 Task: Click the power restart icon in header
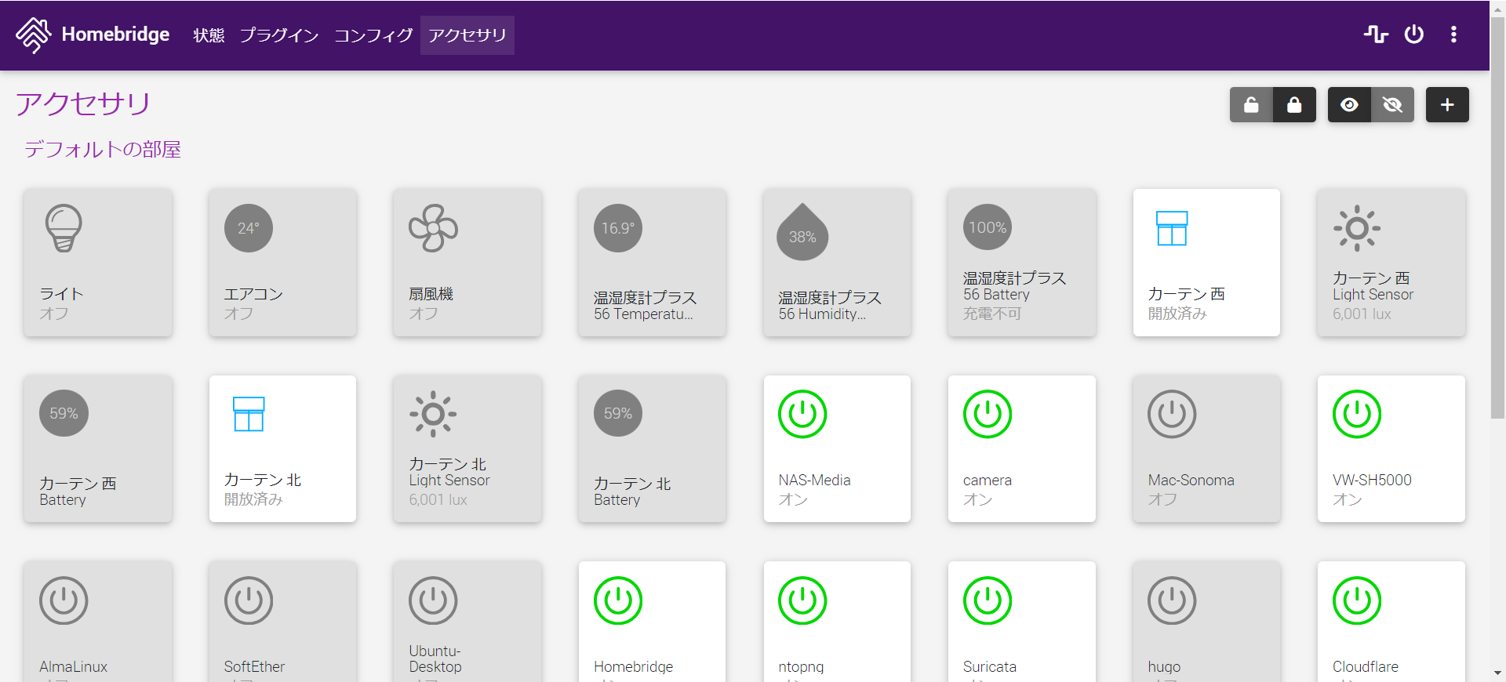click(1414, 34)
